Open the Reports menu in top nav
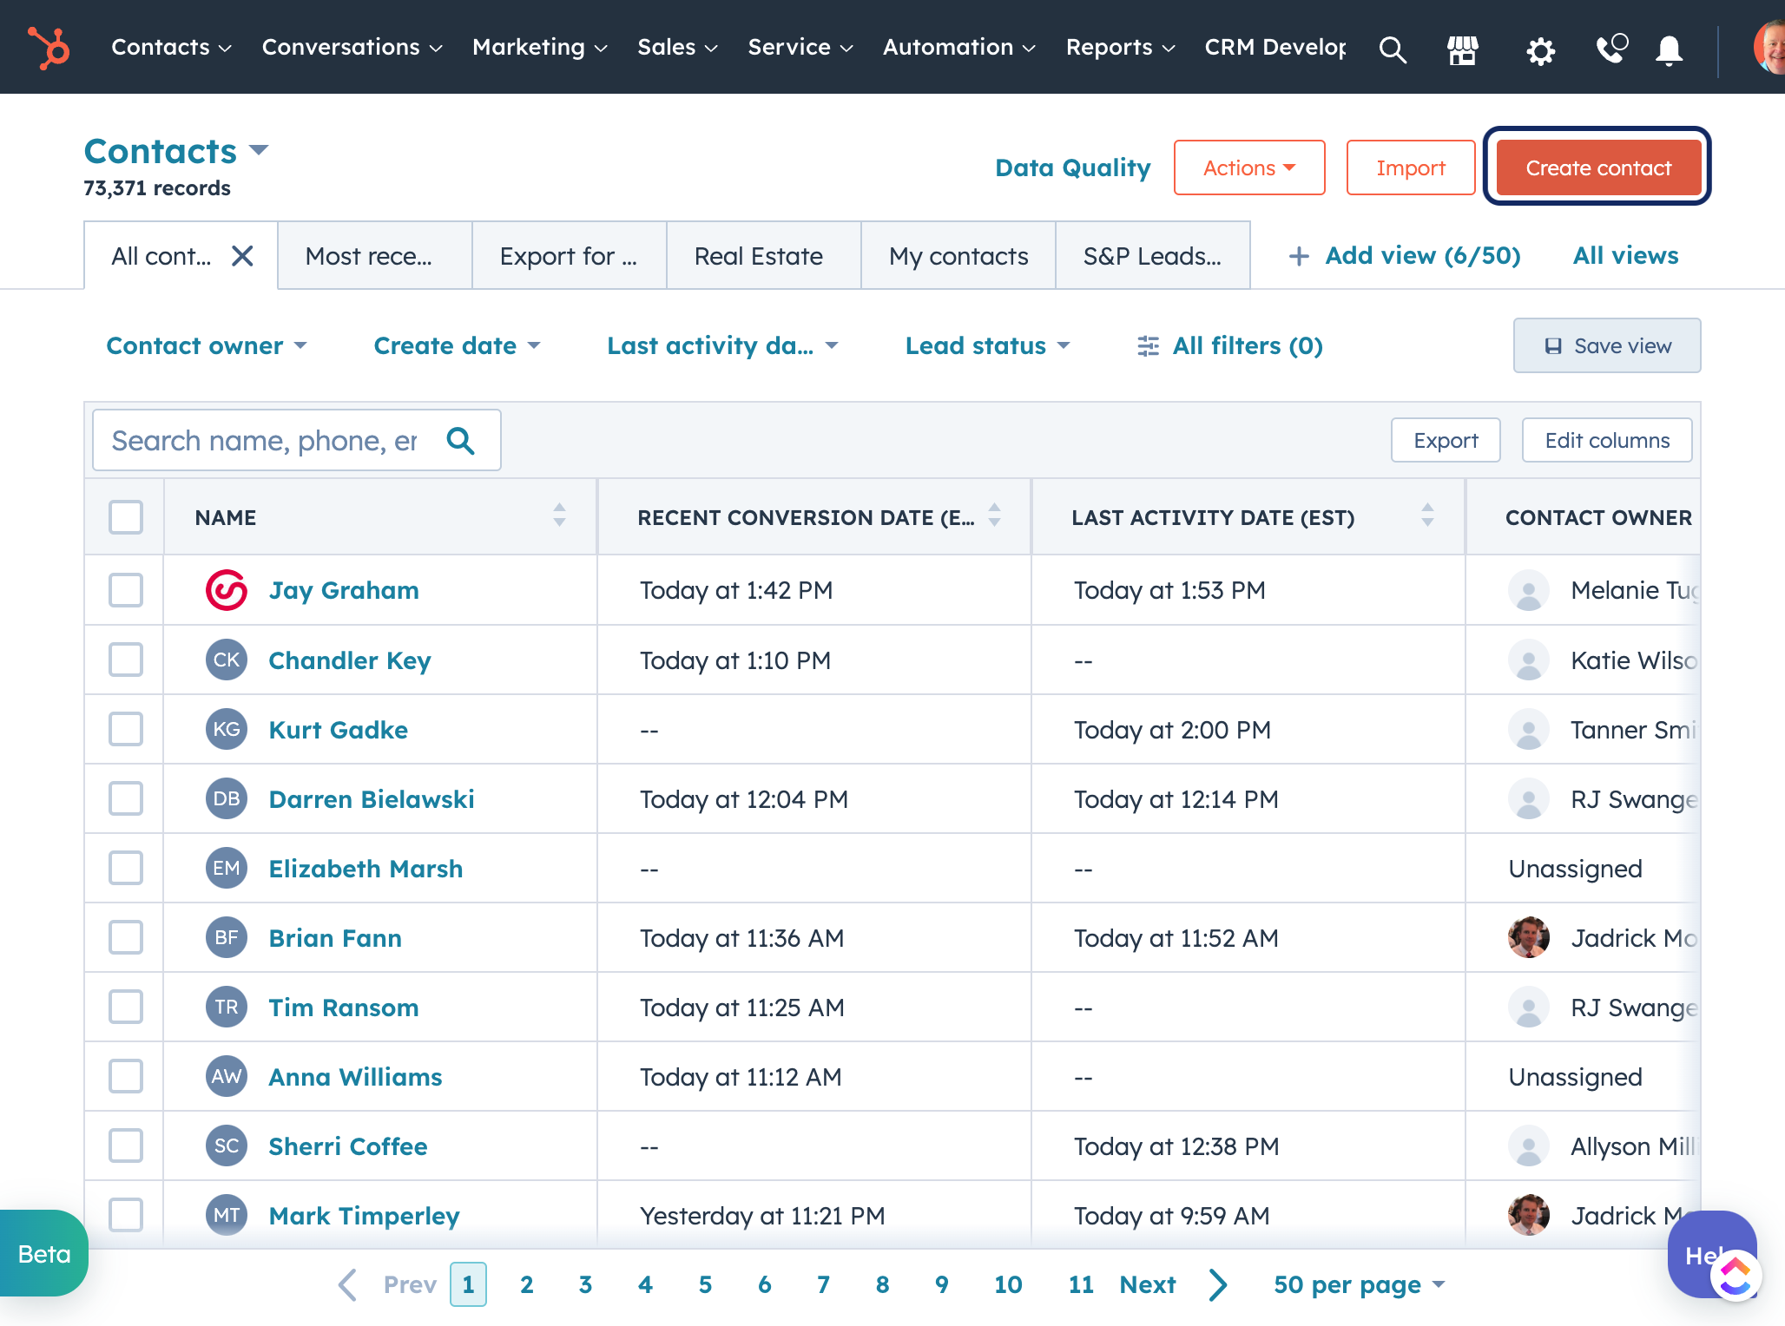 click(x=1120, y=47)
